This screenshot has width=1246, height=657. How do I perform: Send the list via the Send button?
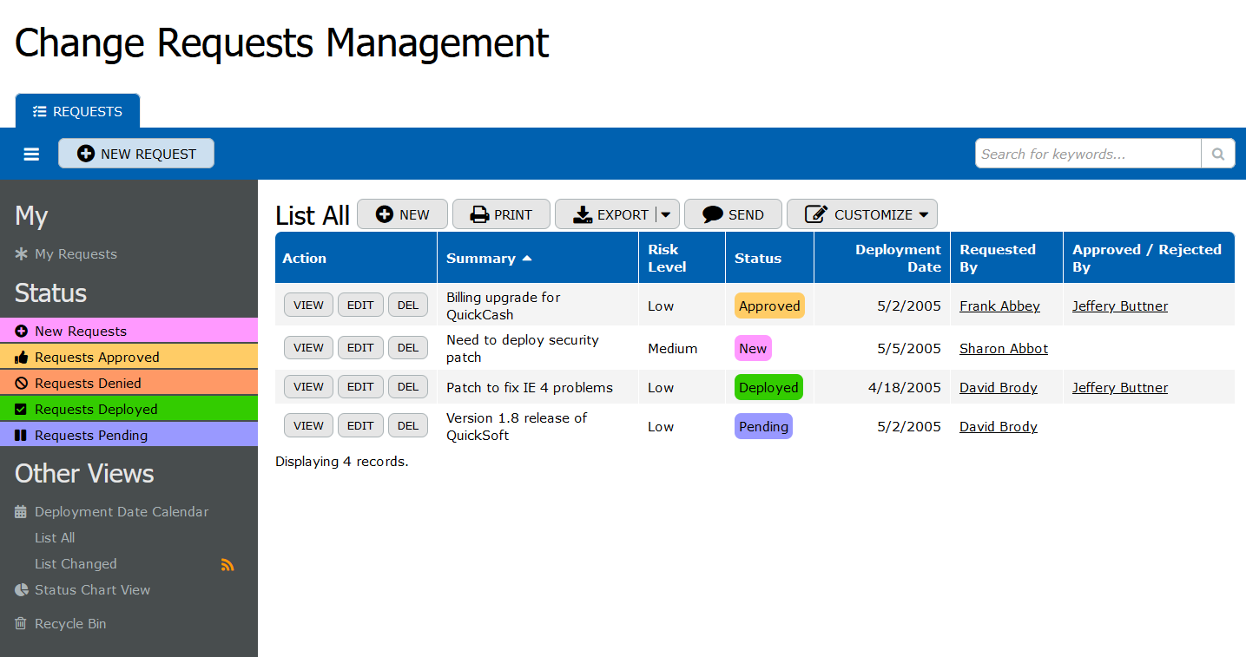733,214
